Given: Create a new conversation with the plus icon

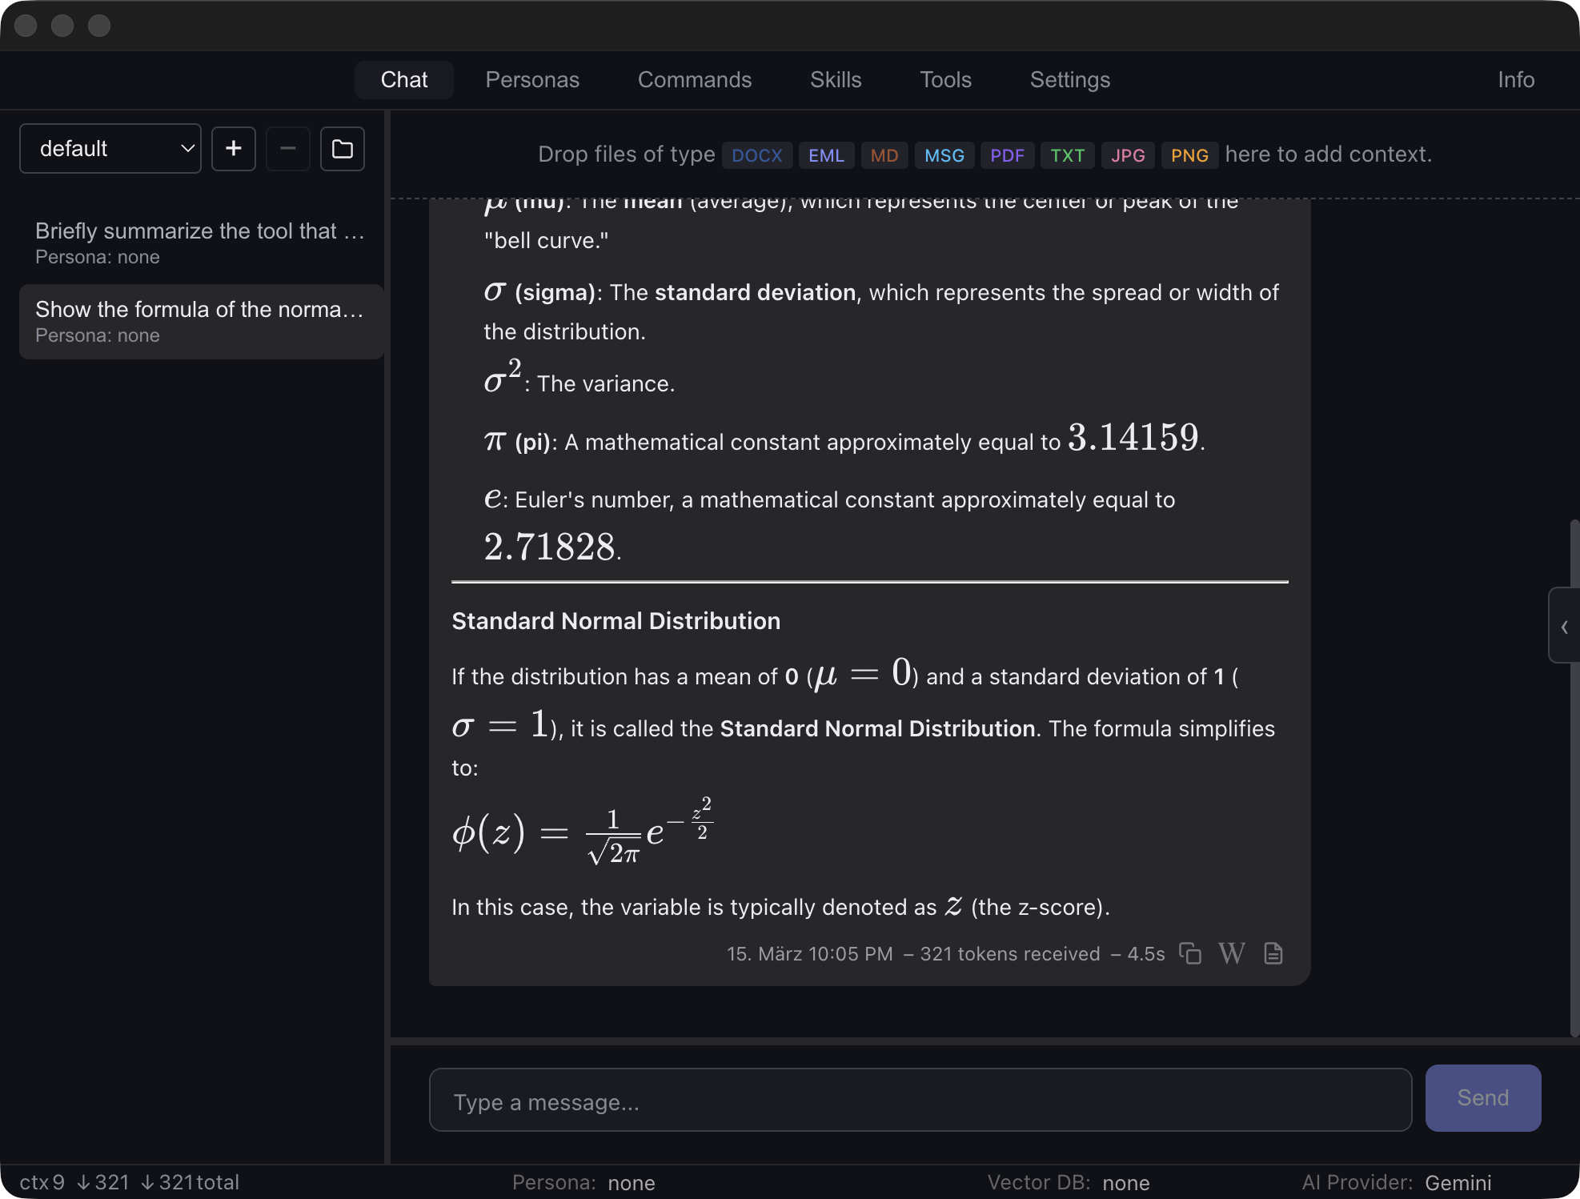Looking at the screenshot, I should point(233,148).
